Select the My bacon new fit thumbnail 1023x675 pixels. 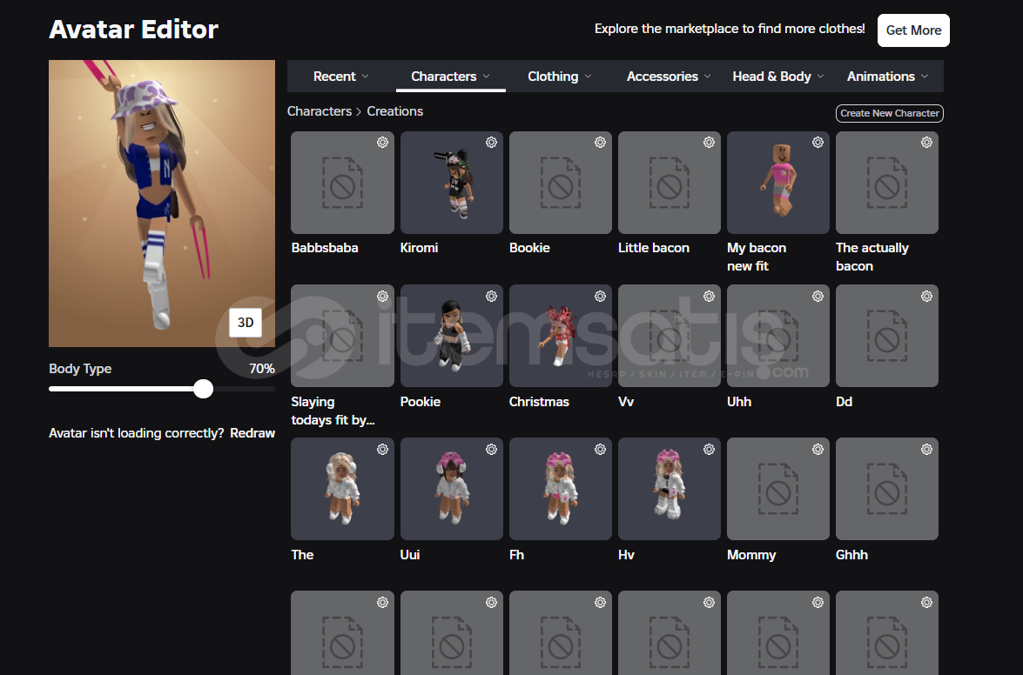pyautogui.click(x=777, y=183)
